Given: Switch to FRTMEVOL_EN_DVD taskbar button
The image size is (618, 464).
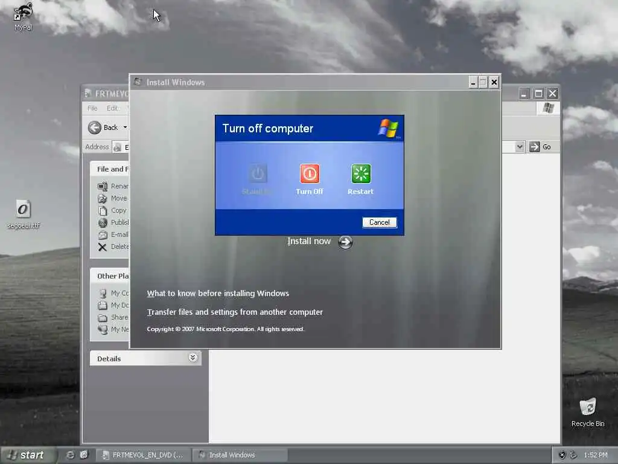Looking at the screenshot, I should pos(143,455).
